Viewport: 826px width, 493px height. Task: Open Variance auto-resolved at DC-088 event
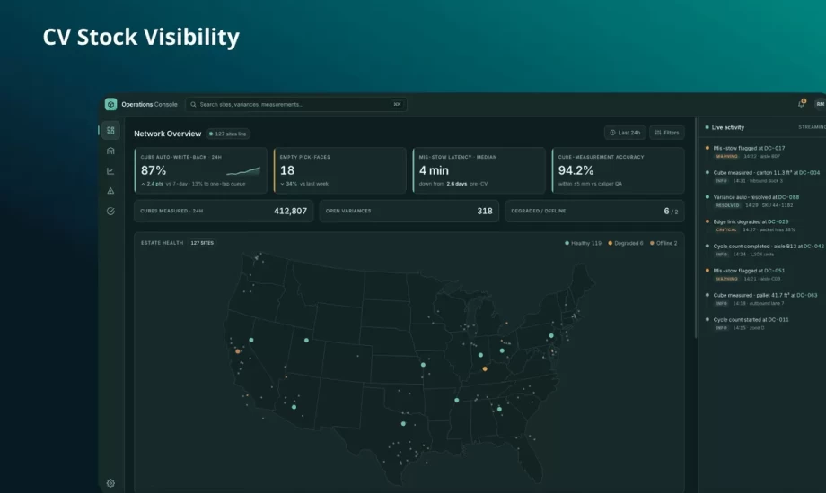(x=763, y=201)
